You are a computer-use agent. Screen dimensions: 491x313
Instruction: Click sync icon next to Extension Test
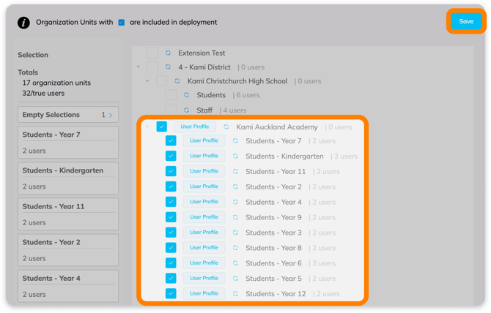click(x=168, y=53)
